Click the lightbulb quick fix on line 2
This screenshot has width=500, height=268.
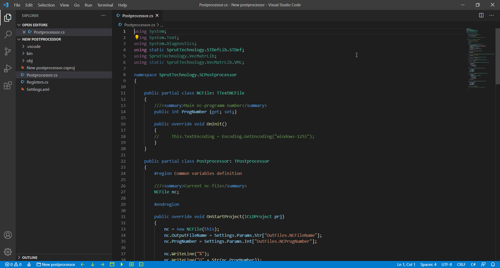137,37
